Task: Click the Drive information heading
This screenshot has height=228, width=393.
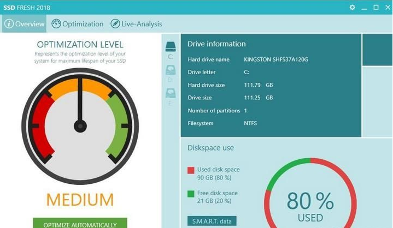Action: 216,44
